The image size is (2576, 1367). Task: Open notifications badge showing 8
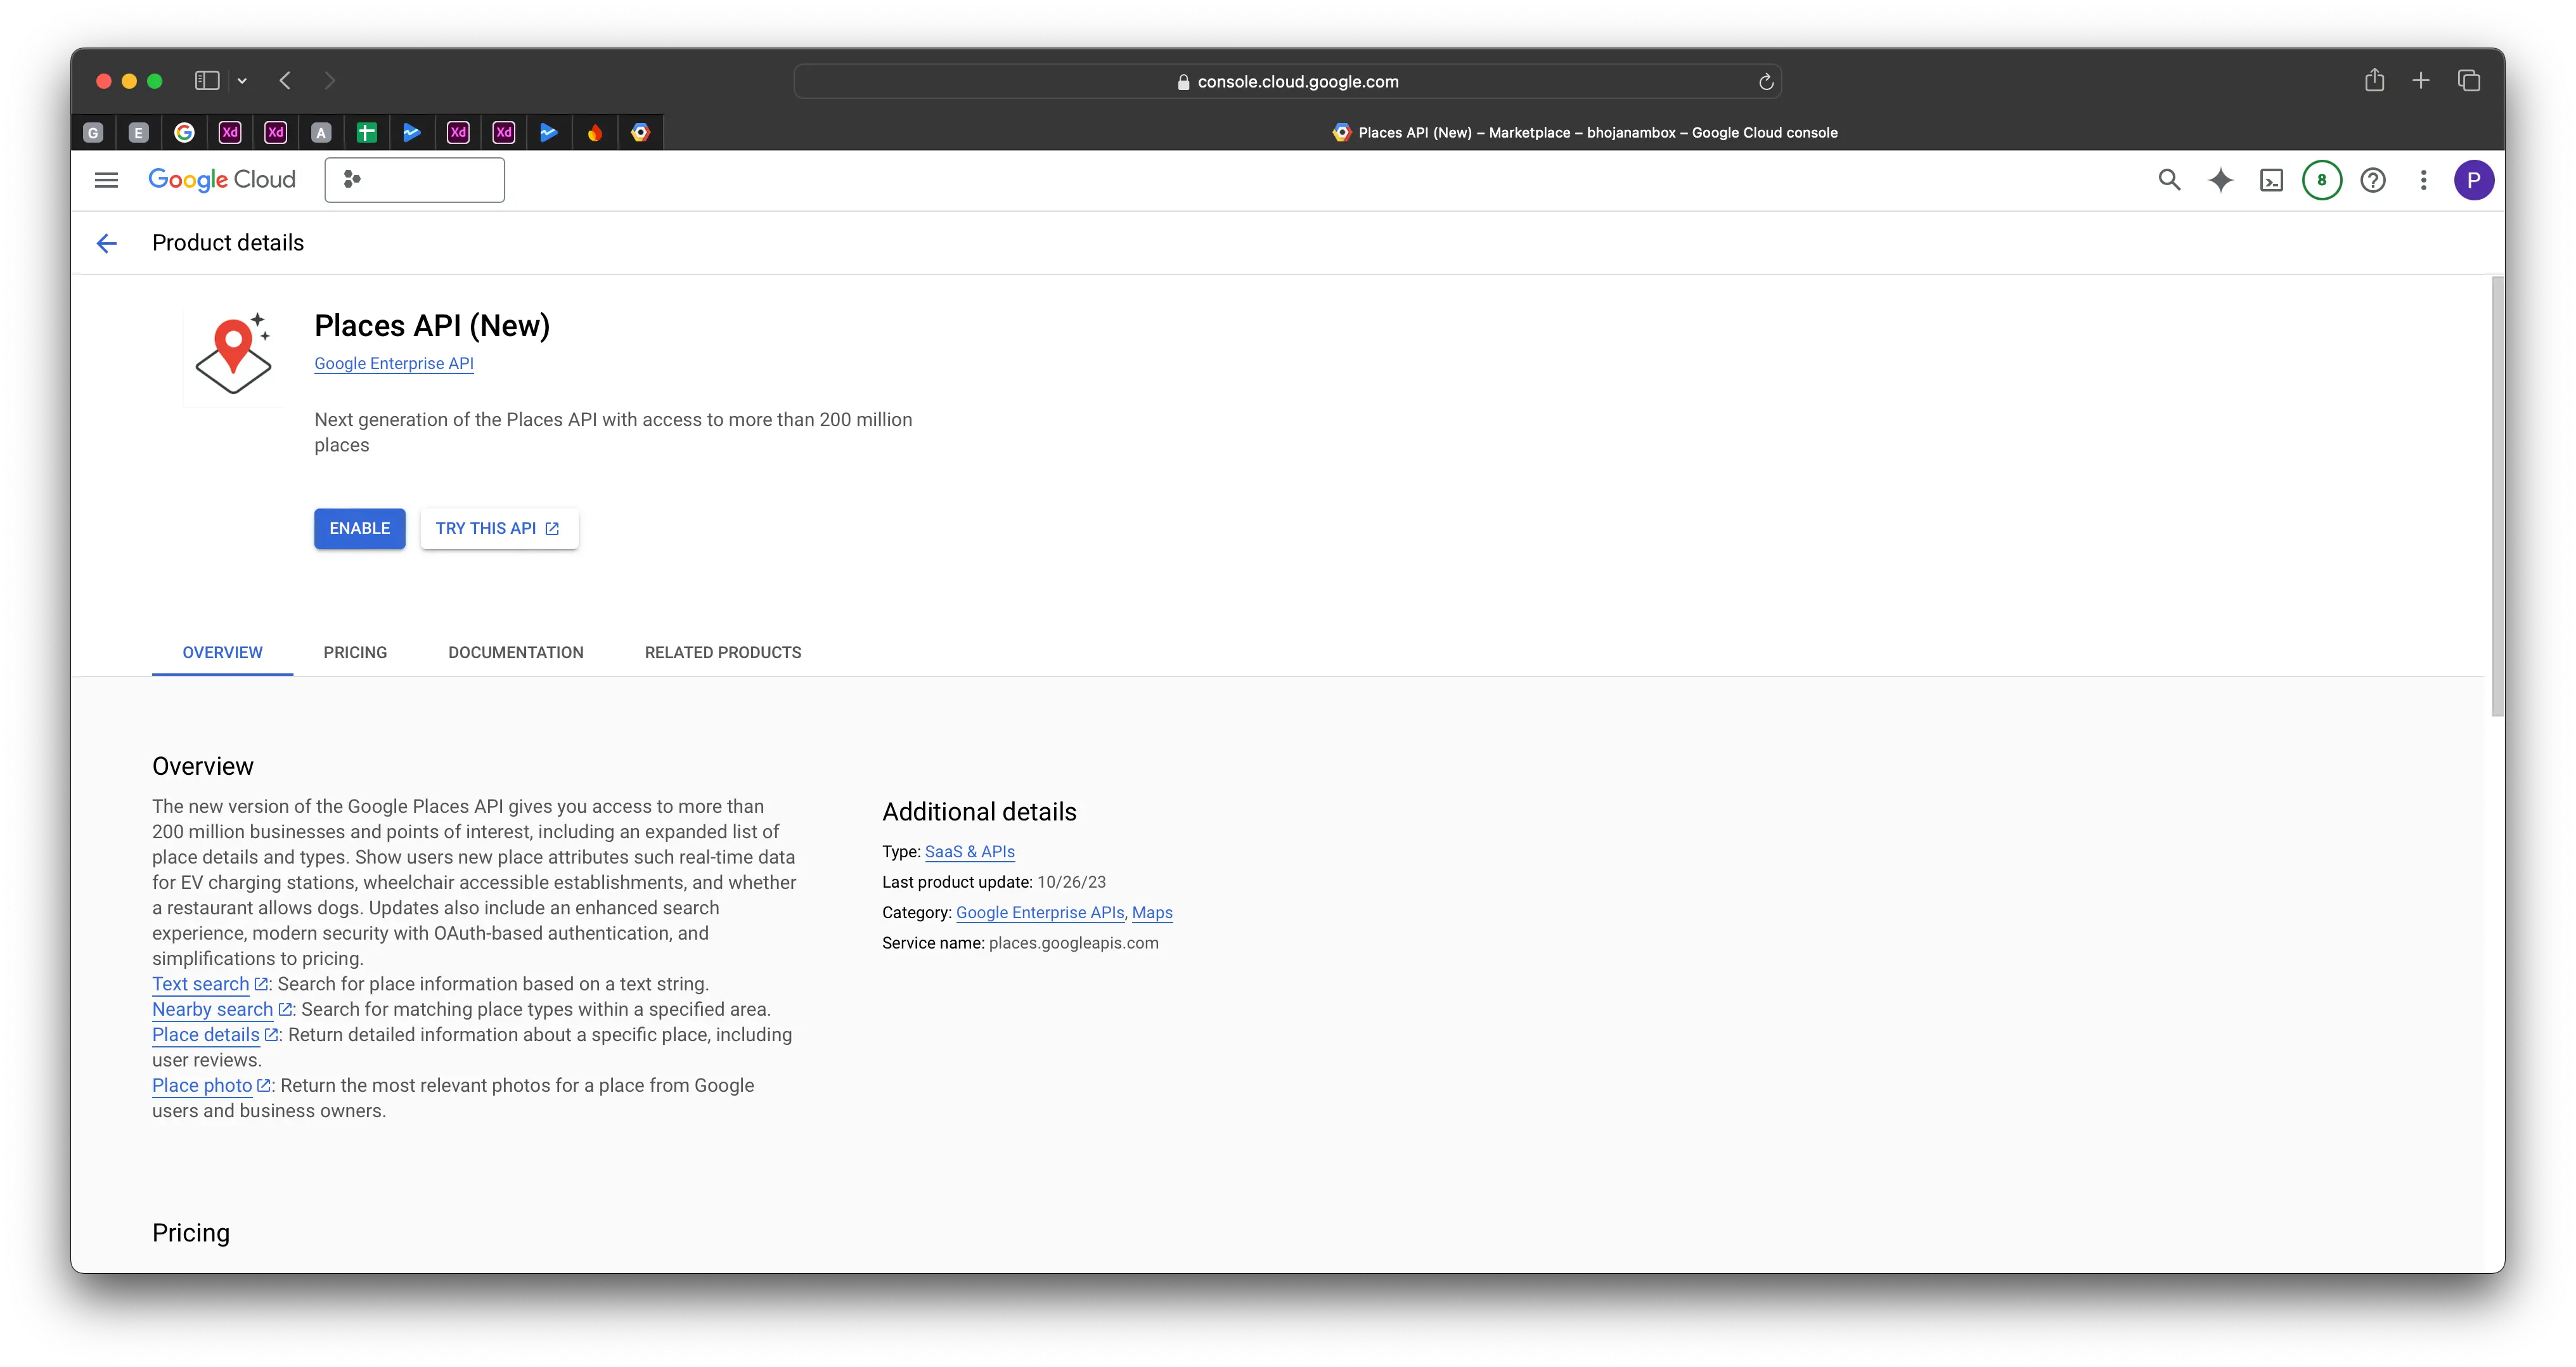tap(2322, 180)
